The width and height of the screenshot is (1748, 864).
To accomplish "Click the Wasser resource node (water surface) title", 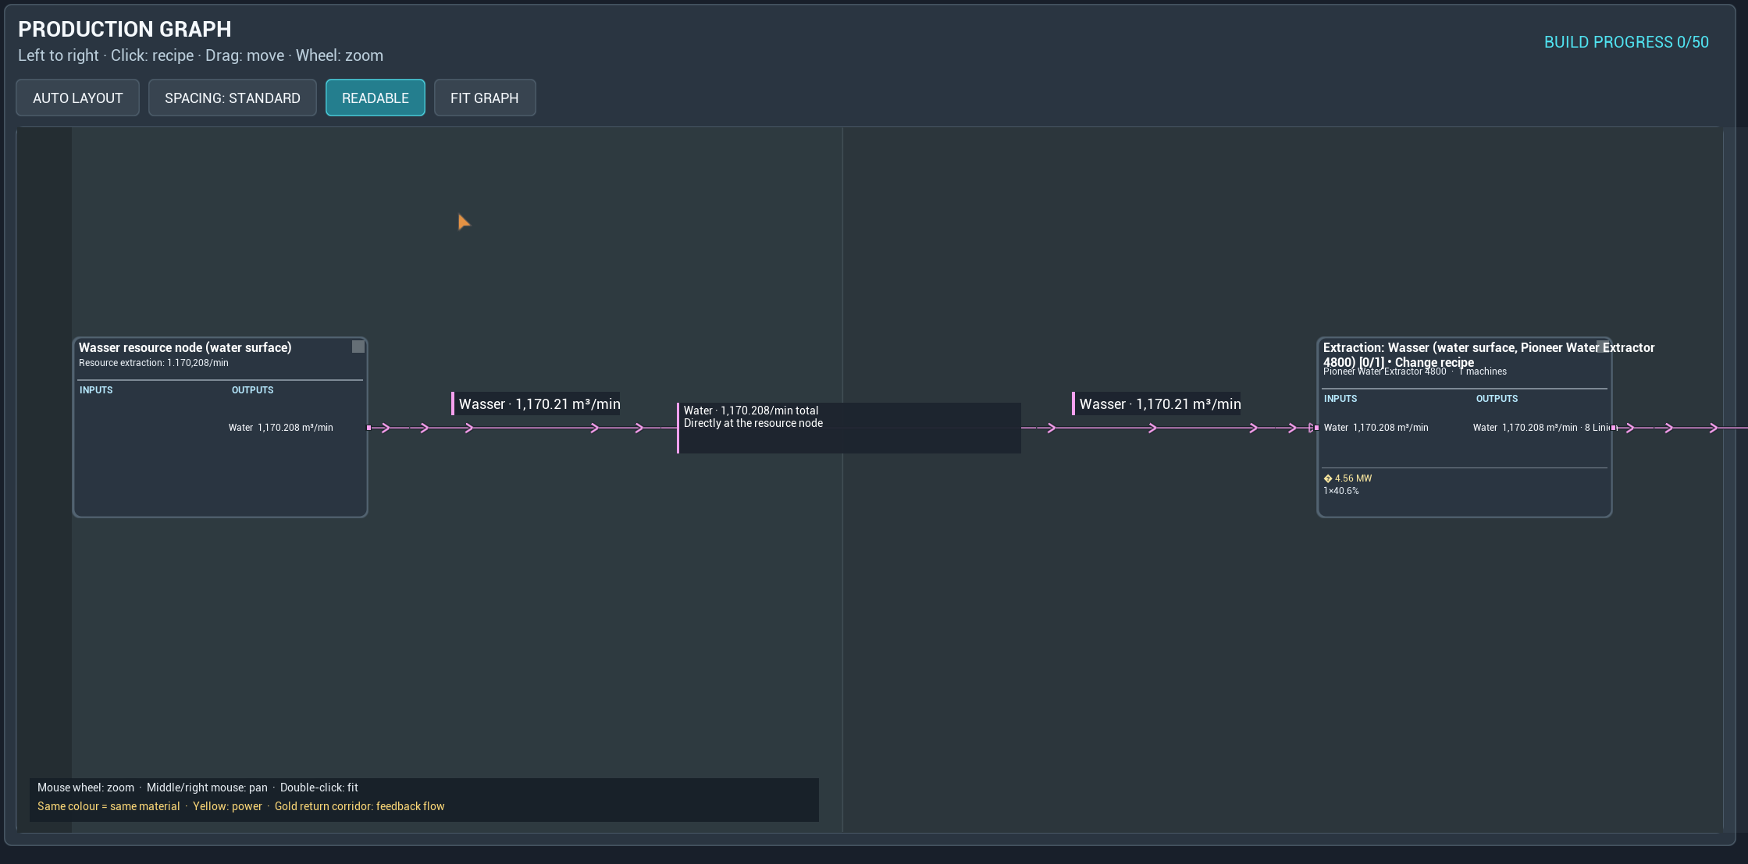I will (x=185, y=347).
